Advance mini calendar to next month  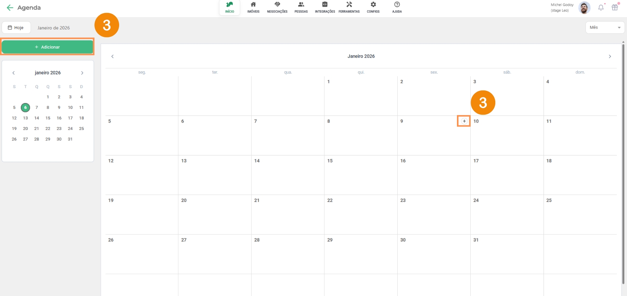coord(82,73)
